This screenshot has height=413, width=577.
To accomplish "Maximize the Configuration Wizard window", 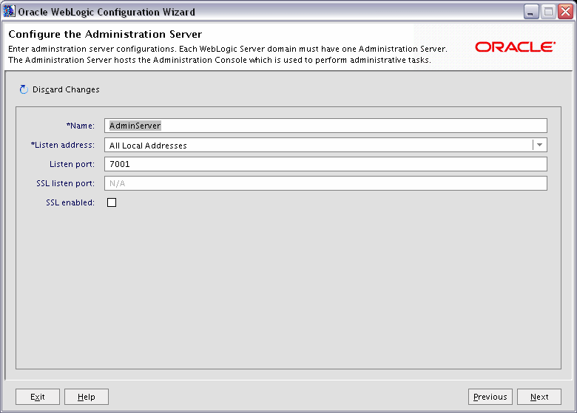I will click(548, 12).
